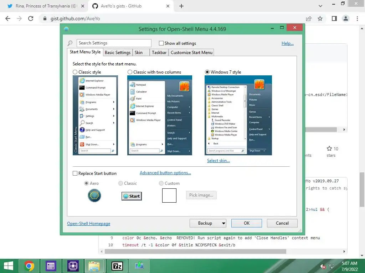Open the Skin tab
This screenshot has height=273, width=365.
coord(141,53)
